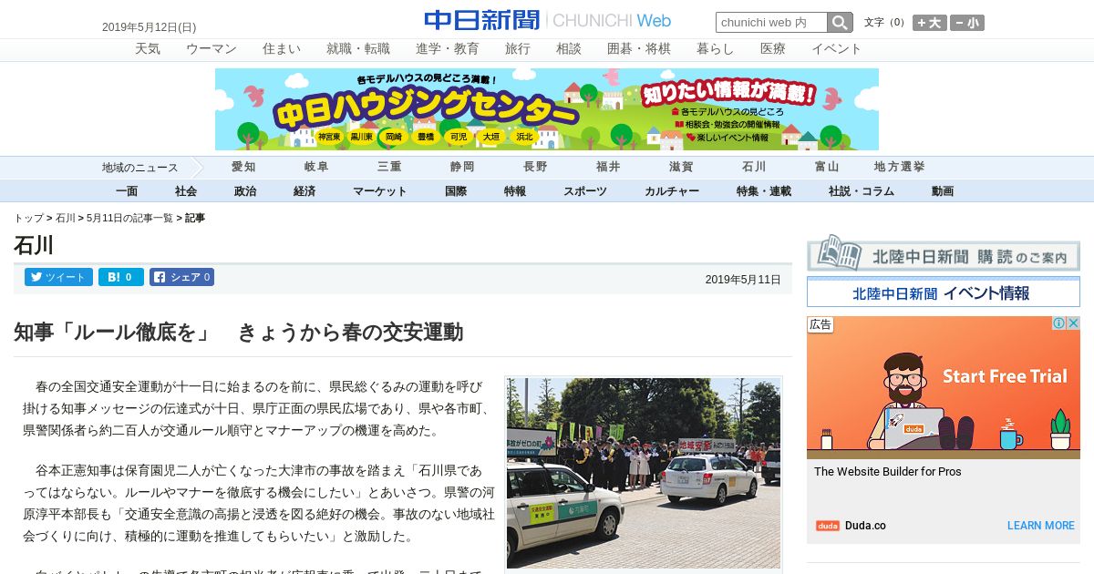The width and height of the screenshot is (1094, 574).
Task: Go to 特集・連載 section
Action: (x=764, y=191)
